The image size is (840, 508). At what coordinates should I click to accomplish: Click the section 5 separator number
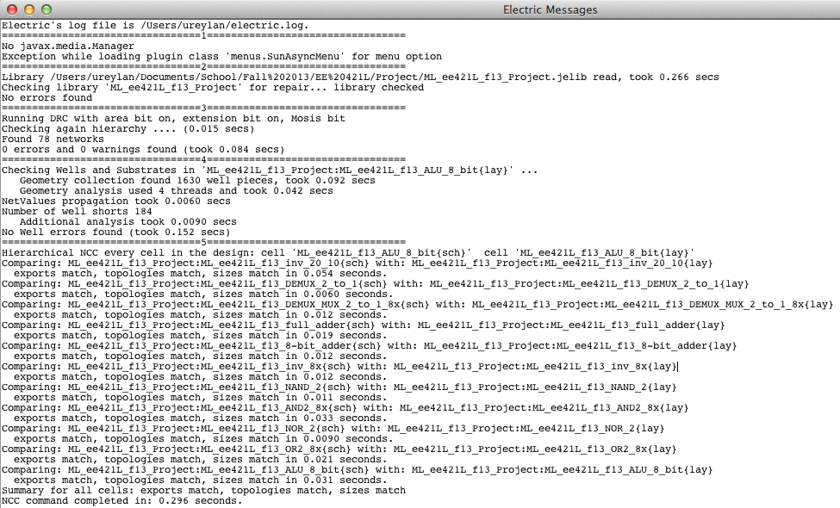coord(203,242)
